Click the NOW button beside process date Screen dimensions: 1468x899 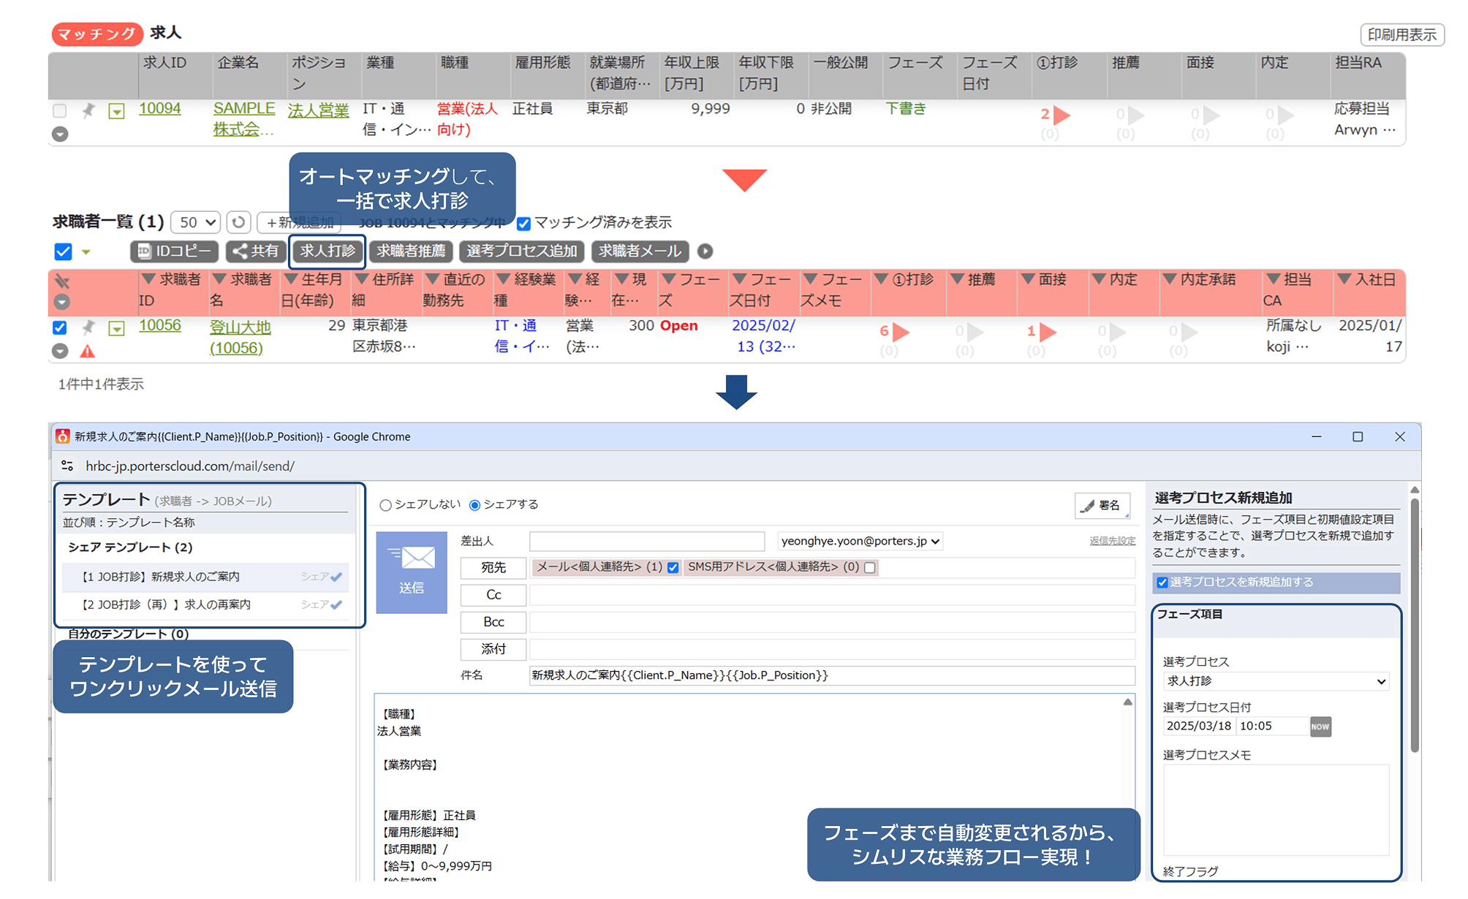click(x=1320, y=727)
